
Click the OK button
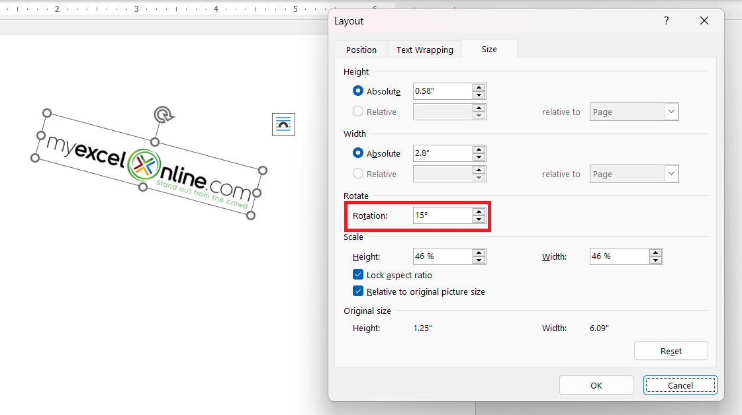[596, 385]
